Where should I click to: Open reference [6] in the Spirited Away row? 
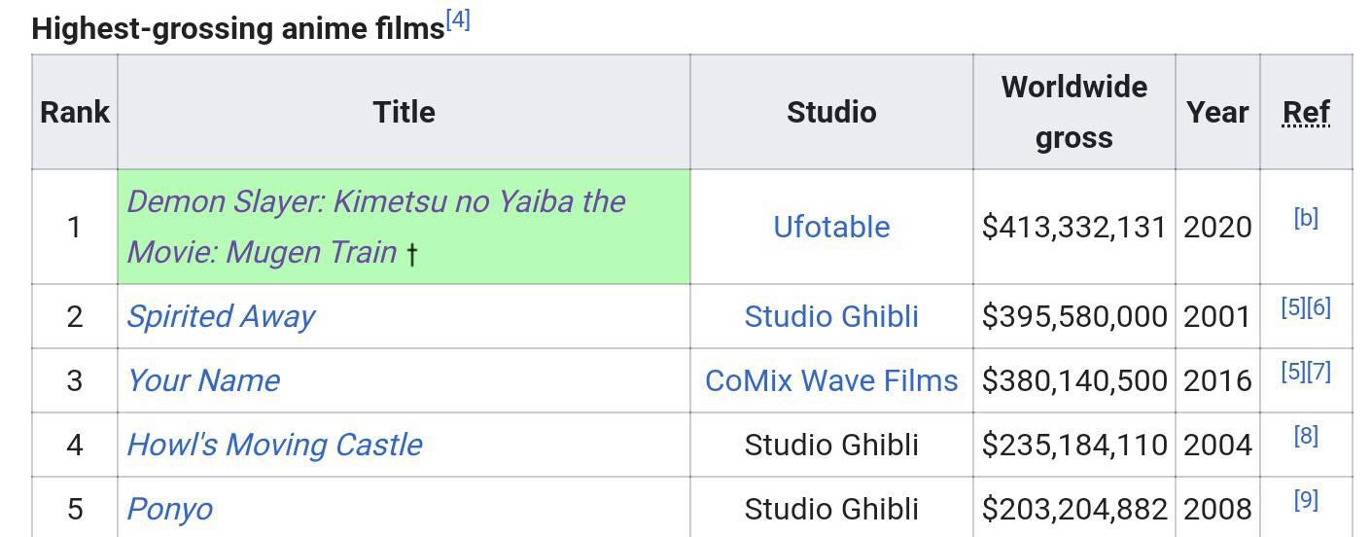pyautogui.click(x=1318, y=307)
